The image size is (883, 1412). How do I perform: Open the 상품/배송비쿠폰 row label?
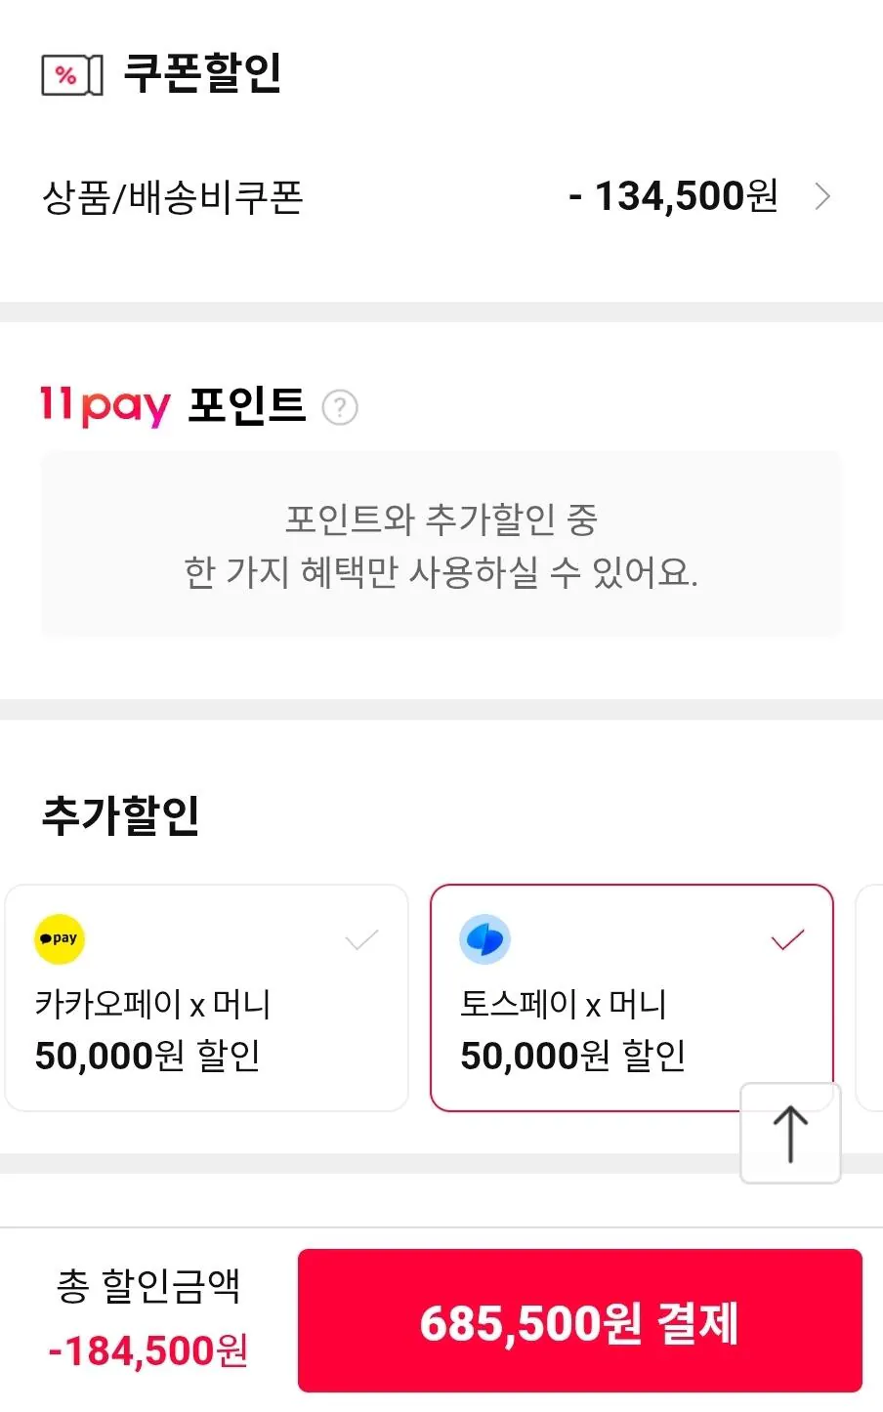173,197
